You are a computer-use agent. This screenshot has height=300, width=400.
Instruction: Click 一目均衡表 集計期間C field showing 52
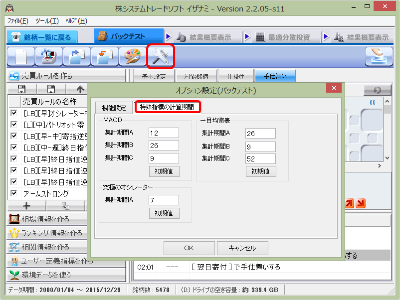coord(260,159)
